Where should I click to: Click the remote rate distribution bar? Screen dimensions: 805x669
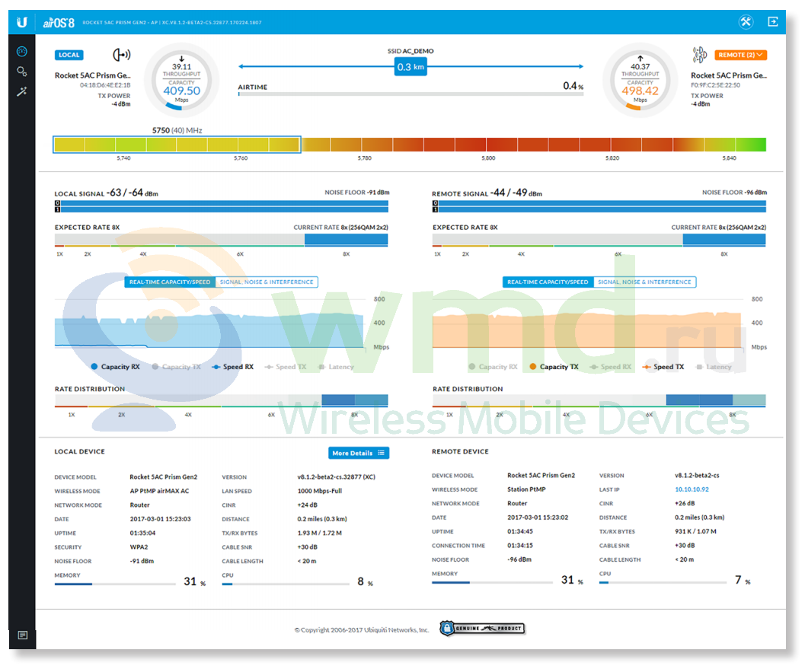tap(599, 400)
